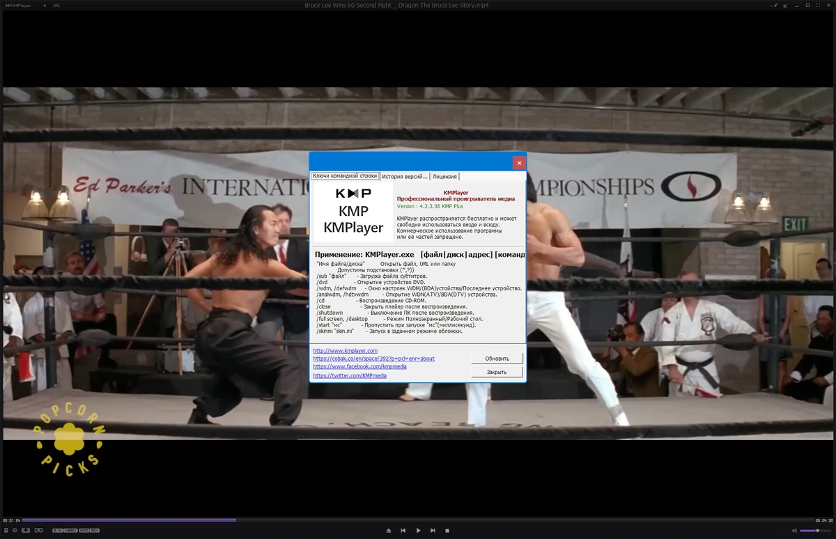Screen dimensions: 836x539
Task: Click the mobile device icon in control bar
Action: tap(6, 531)
